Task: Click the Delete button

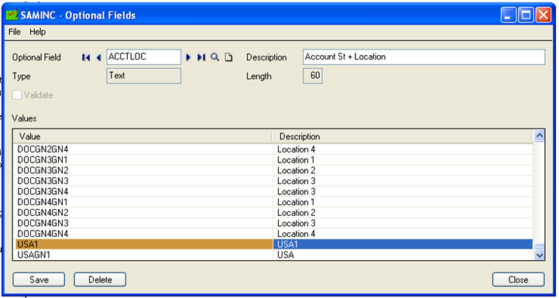Action: tap(100, 280)
